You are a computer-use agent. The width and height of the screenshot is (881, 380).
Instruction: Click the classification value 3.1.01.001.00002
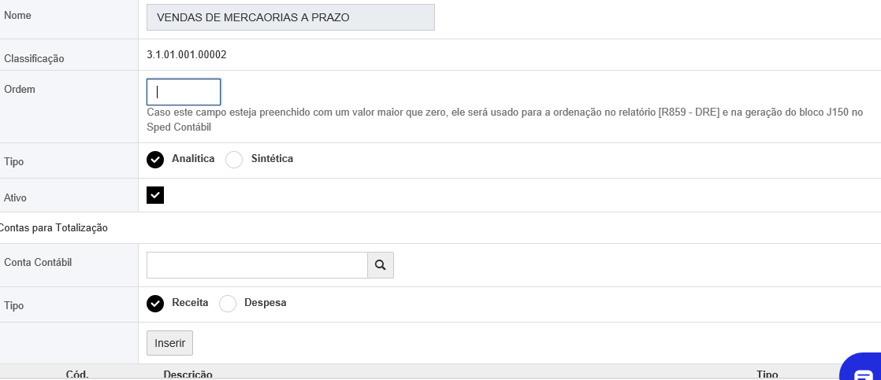click(187, 54)
